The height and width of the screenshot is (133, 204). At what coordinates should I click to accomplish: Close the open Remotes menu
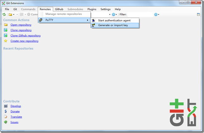pyautogui.click(x=45, y=9)
